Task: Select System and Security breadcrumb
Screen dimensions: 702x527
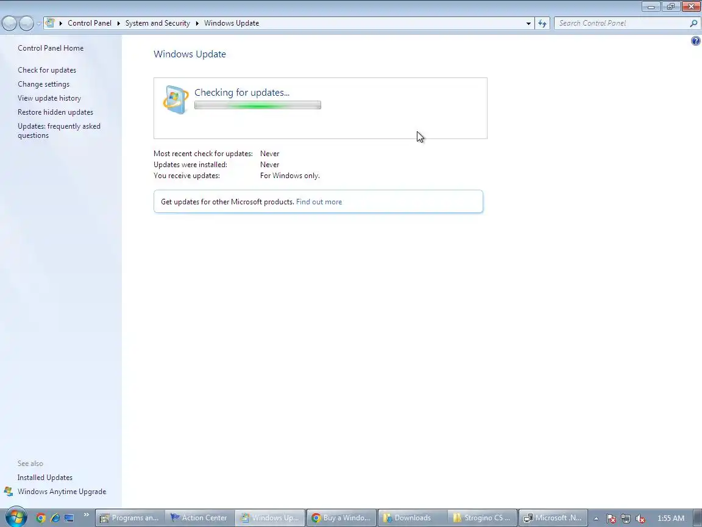Action: coord(158,23)
